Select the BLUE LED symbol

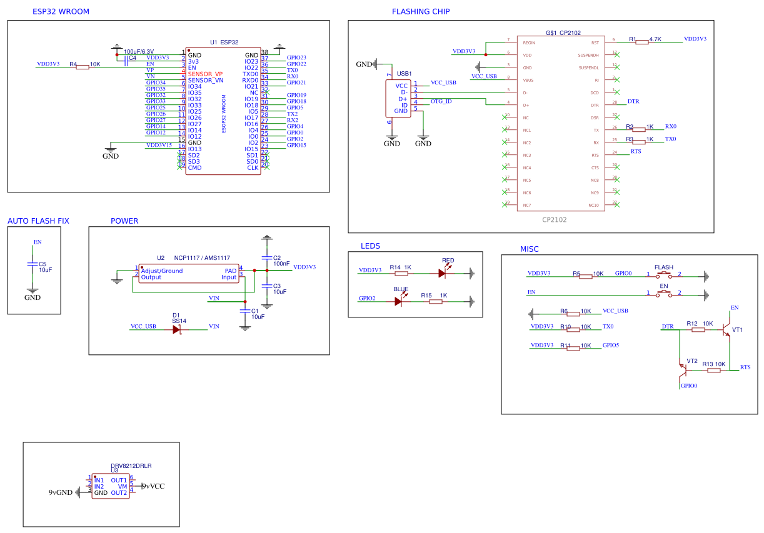(398, 301)
